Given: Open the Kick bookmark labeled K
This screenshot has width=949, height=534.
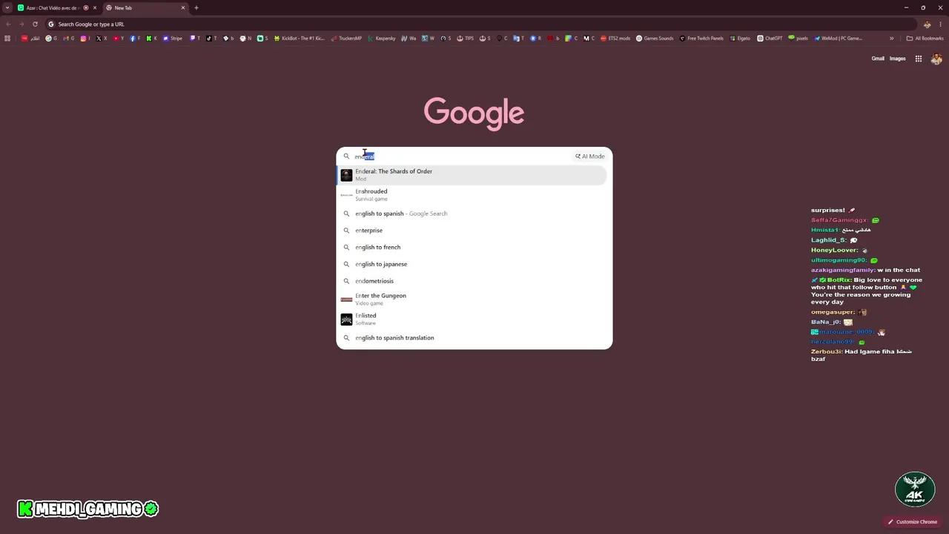Looking at the screenshot, I should [x=152, y=39].
